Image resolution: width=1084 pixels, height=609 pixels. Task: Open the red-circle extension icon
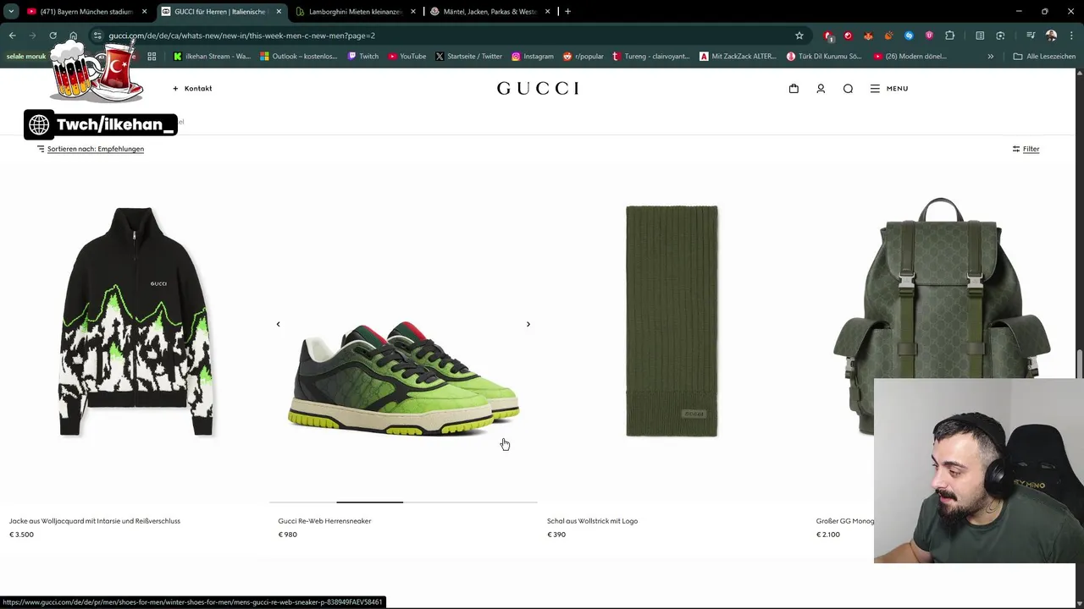(848, 36)
